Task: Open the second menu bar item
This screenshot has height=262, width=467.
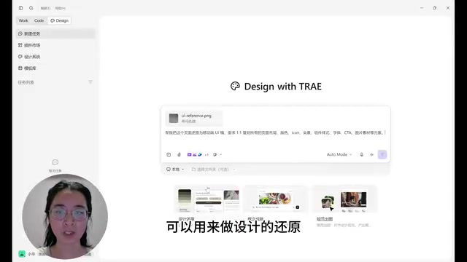Action: point(60,8)
